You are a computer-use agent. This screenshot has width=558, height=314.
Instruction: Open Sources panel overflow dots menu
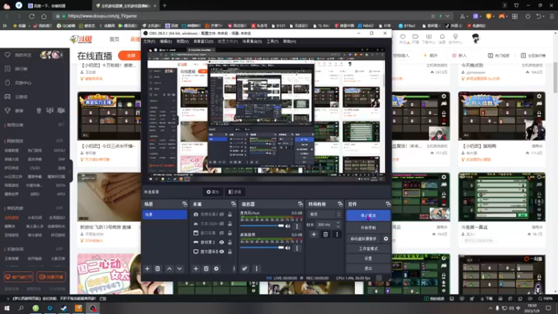234,269
